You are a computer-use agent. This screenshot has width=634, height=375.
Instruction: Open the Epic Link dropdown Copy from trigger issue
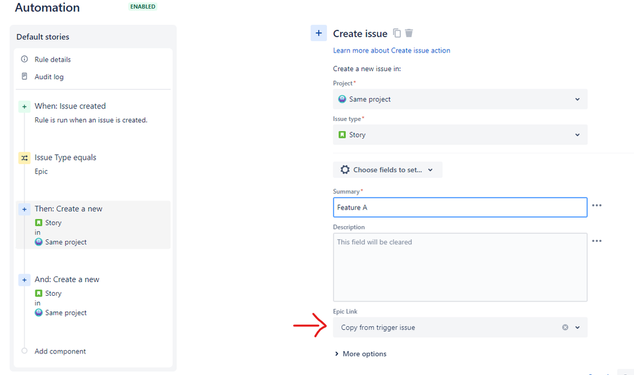[460, 327]
